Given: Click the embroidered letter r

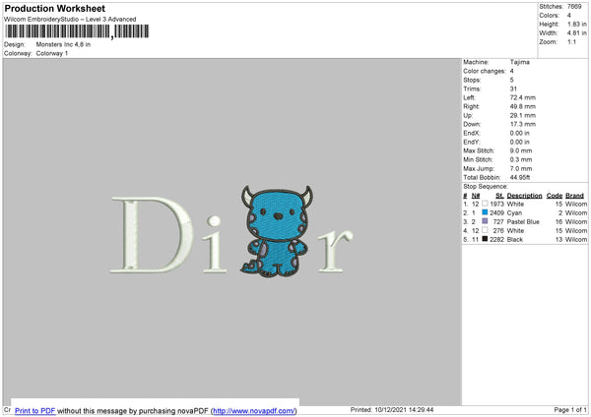Looking at the screenshot, I should coord(335,250).
